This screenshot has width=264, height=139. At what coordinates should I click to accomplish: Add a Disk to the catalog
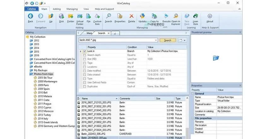click(62, 16)
